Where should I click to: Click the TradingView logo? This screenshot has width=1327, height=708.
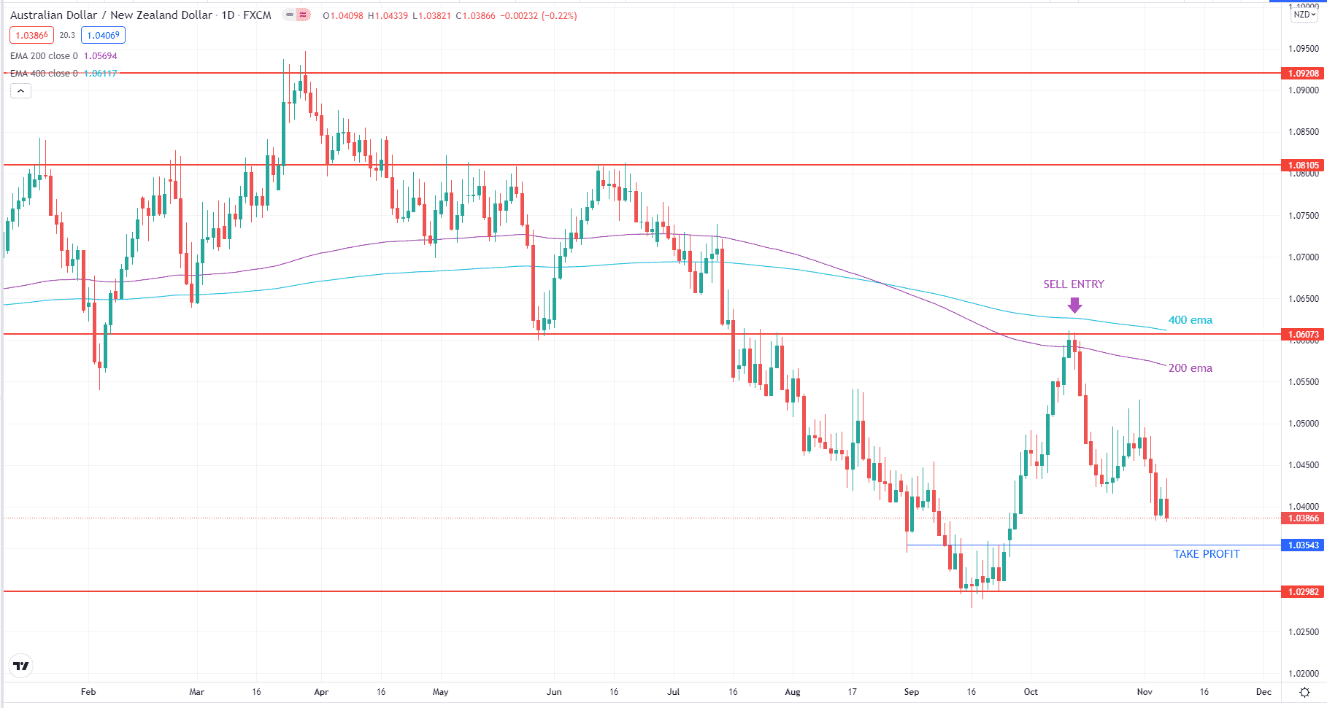click(x=21, y=666)
